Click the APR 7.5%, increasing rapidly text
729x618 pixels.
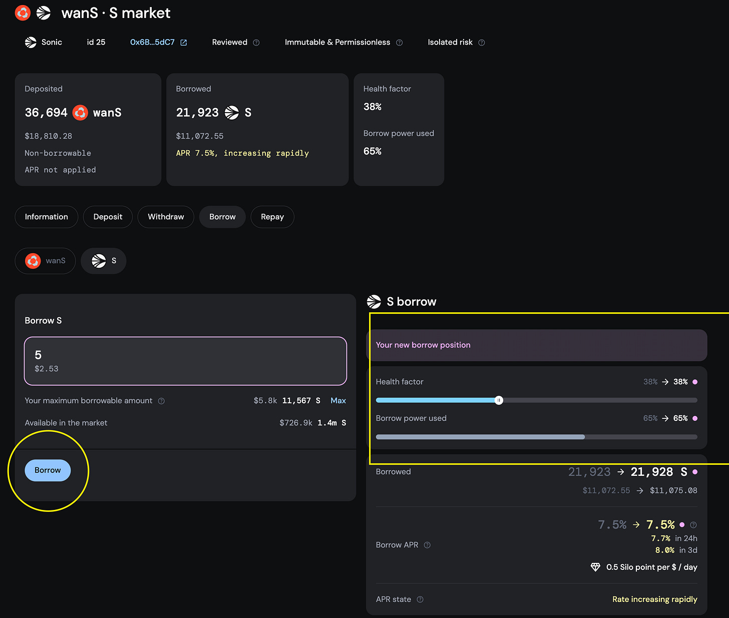[242, 153]
